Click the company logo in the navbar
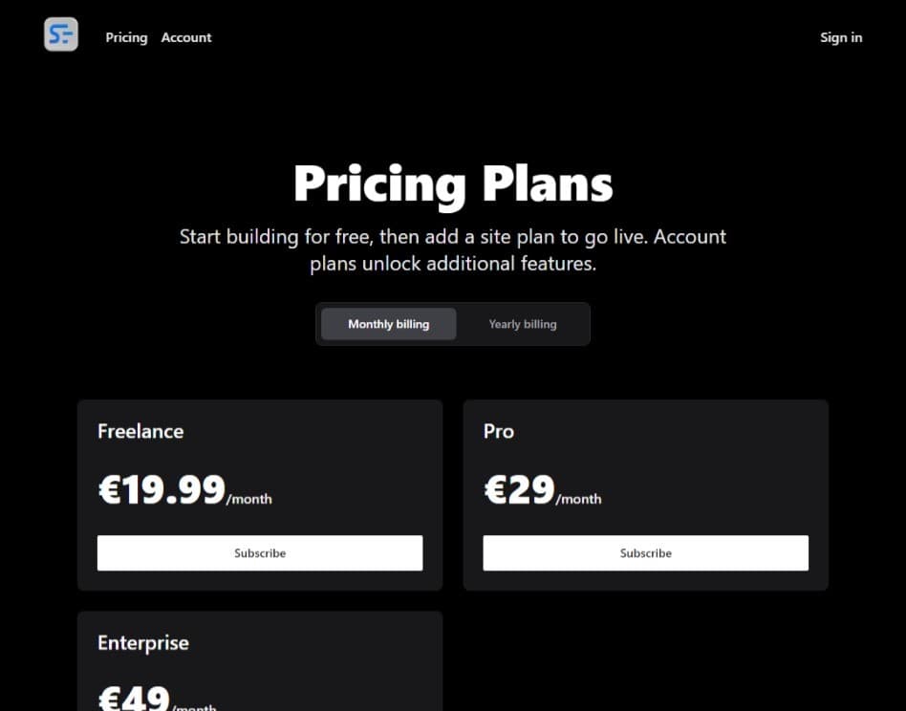This screenshot has width=906, height=711. click(60, 34)
